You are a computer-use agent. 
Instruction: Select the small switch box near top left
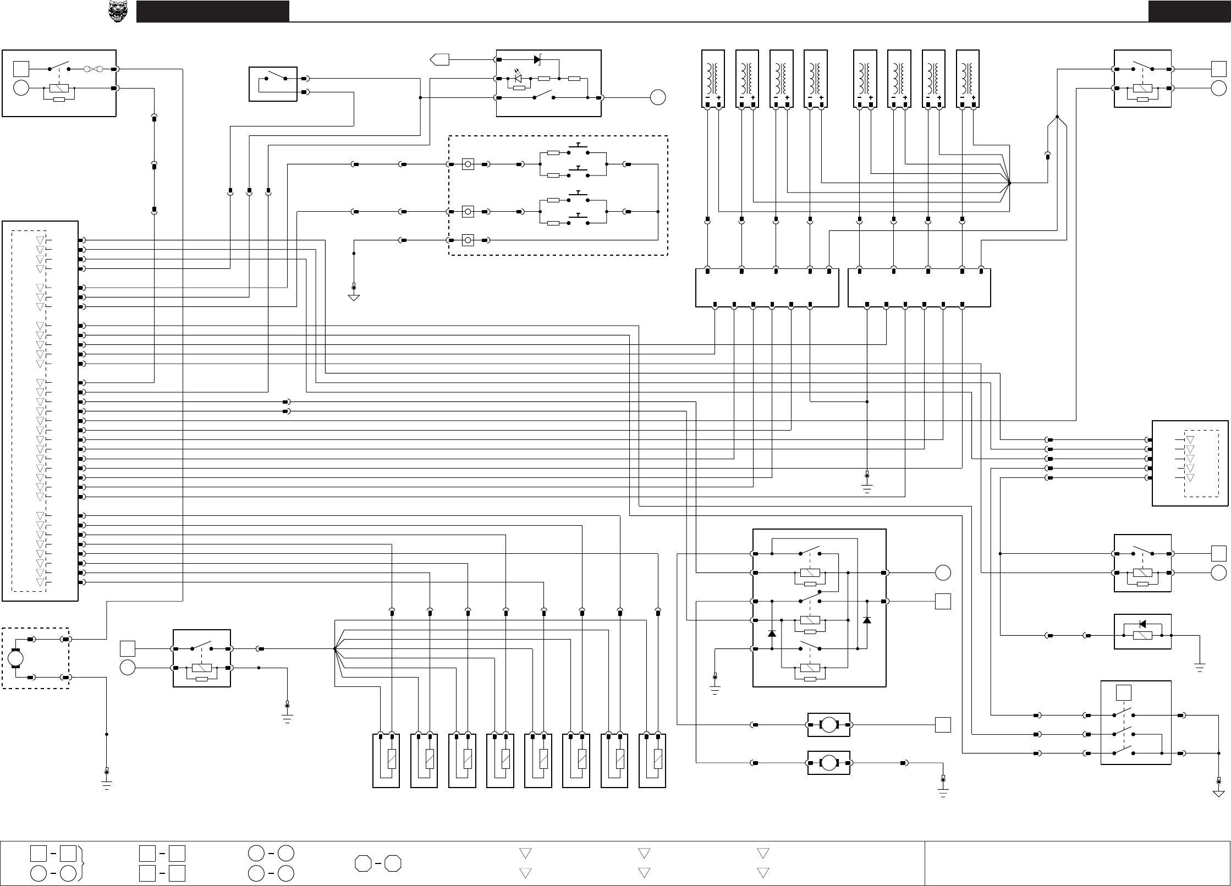273,84
